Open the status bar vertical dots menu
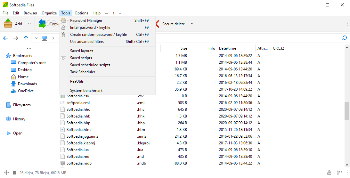Image resolution: width=350 pixels, height=178 pixels. pyautogui.click(x=347, y=173)
